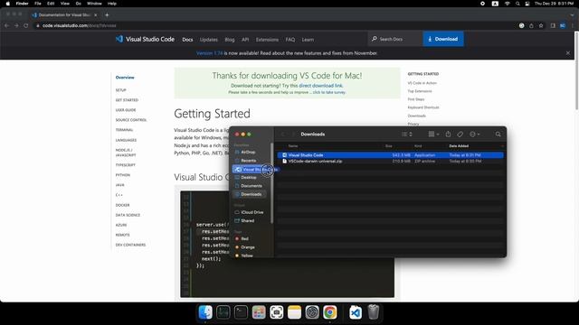Launch Visual Studio Code from the Dock
Screen dimensions: 579x325
coord(356,312)
